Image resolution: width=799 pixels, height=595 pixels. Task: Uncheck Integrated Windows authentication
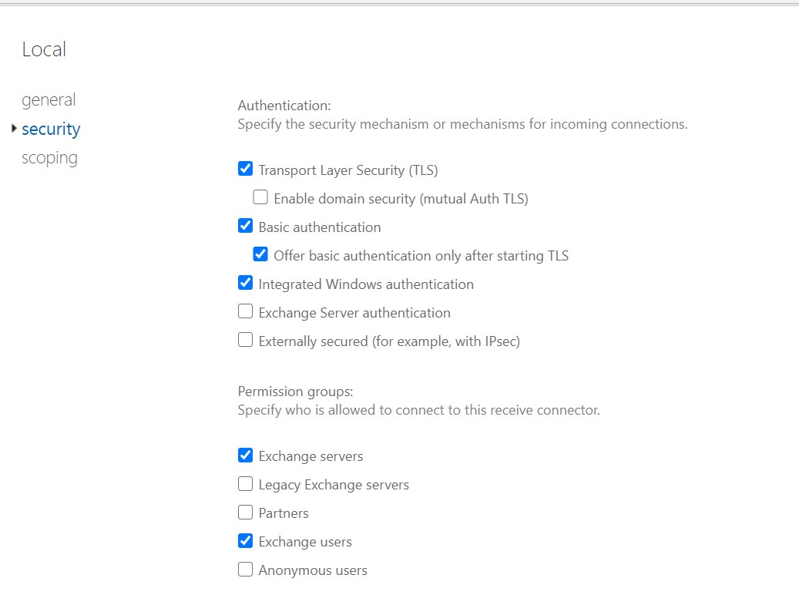(x=245, y=282)
